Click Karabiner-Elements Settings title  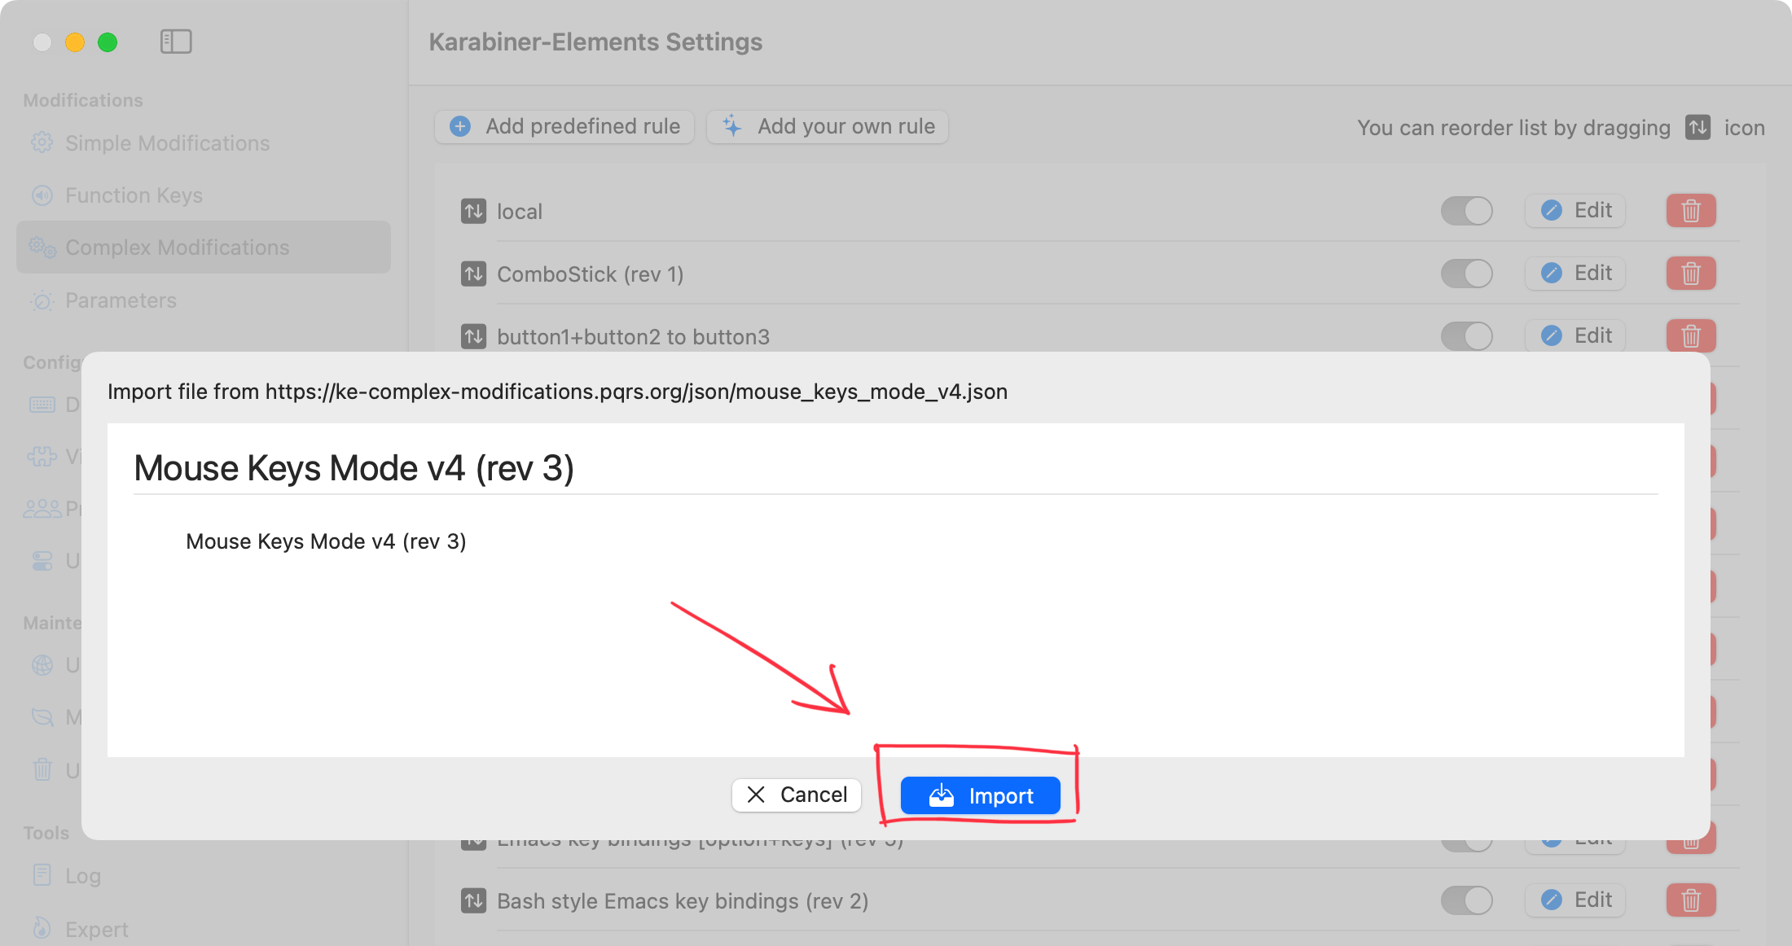[x=595, y=42]
